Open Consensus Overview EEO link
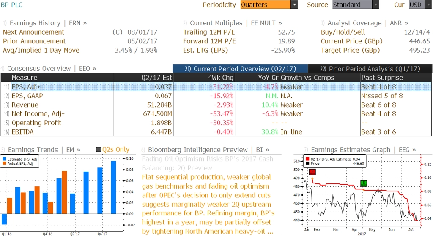Screen dimensions: 433x237 coord(52,69)
